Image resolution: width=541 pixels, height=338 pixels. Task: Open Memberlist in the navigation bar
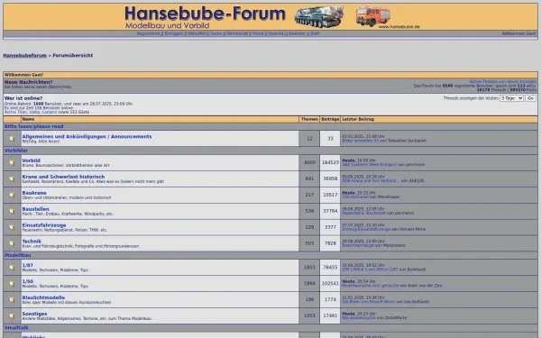(x=237, y=33)
